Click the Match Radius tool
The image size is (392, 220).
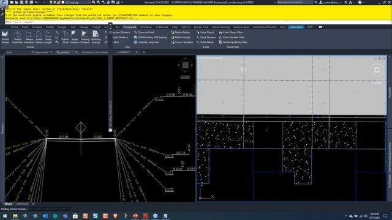(180, 32)
